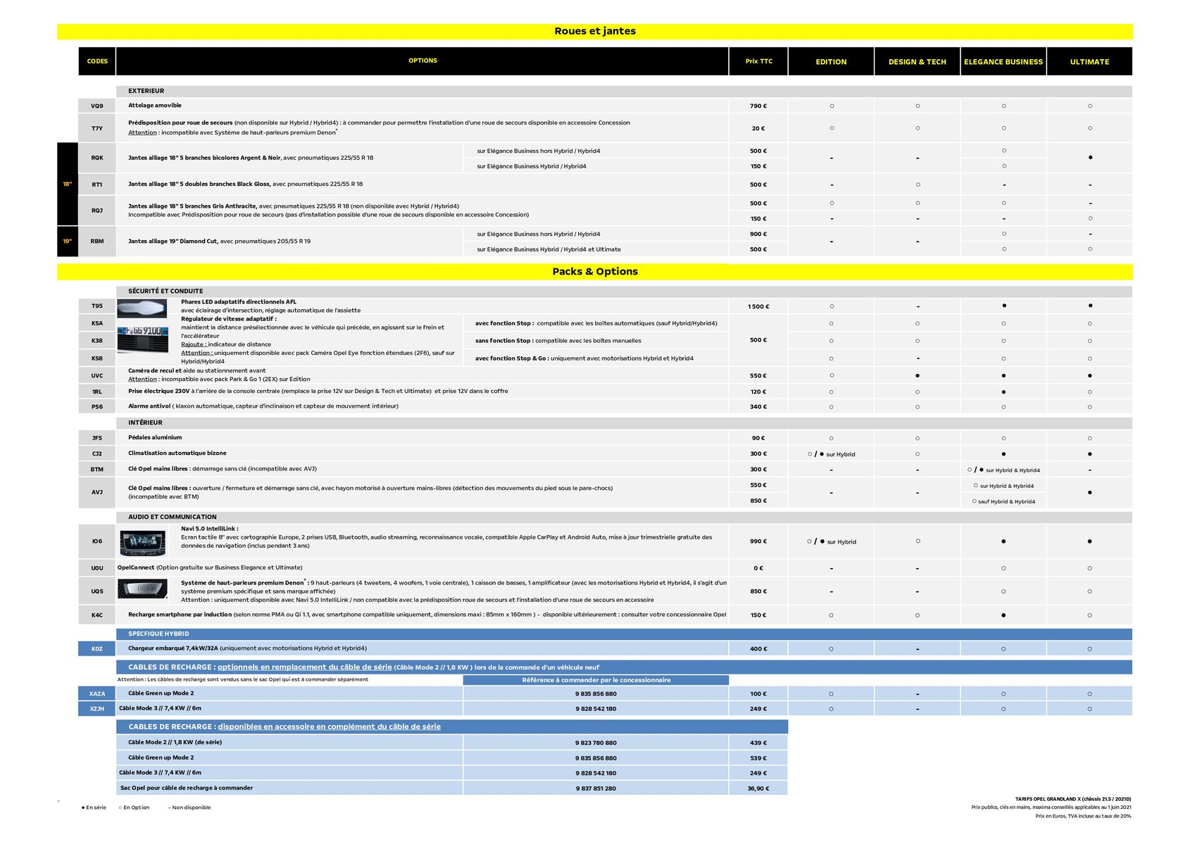Click the 18" size label cell
This screenshot has width=1195, height=845.
point(68,184)
